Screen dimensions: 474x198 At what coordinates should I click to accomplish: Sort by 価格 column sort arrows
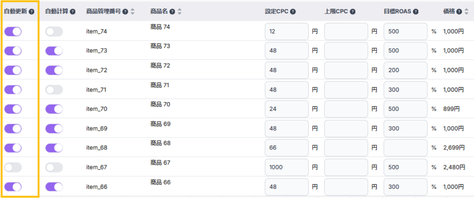click(x=466, y=12)
